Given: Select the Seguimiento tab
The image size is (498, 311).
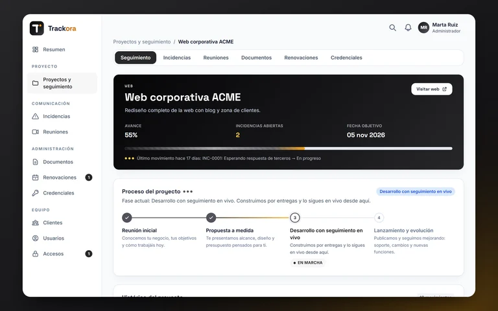Looking at the screenshot, I should (136, 58).
